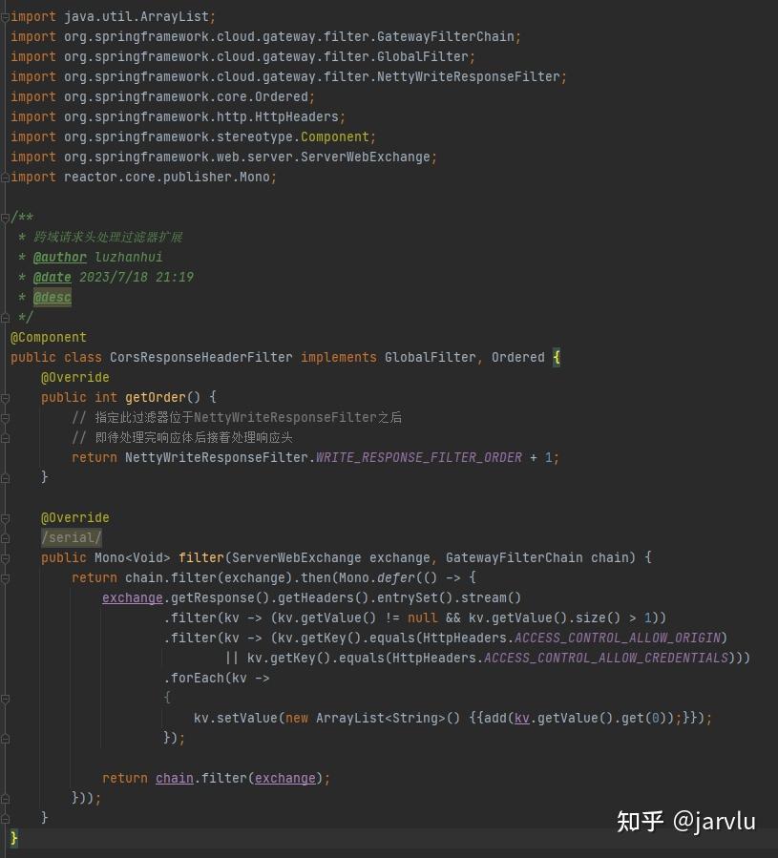Click the green closing brace gutter marker
Image resolution: width=778 pixels, height=858 pixels.
click(x=13, y=838)
